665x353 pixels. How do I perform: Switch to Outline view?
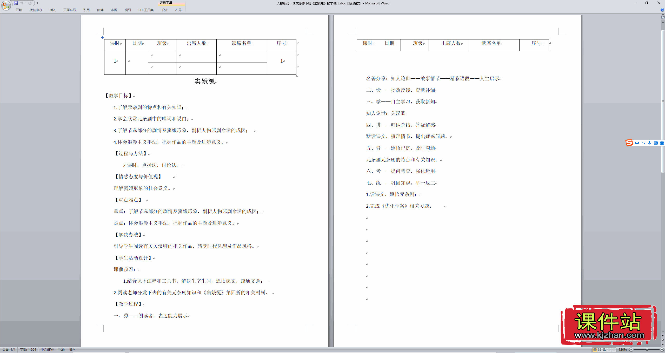[x=609, y=350]
